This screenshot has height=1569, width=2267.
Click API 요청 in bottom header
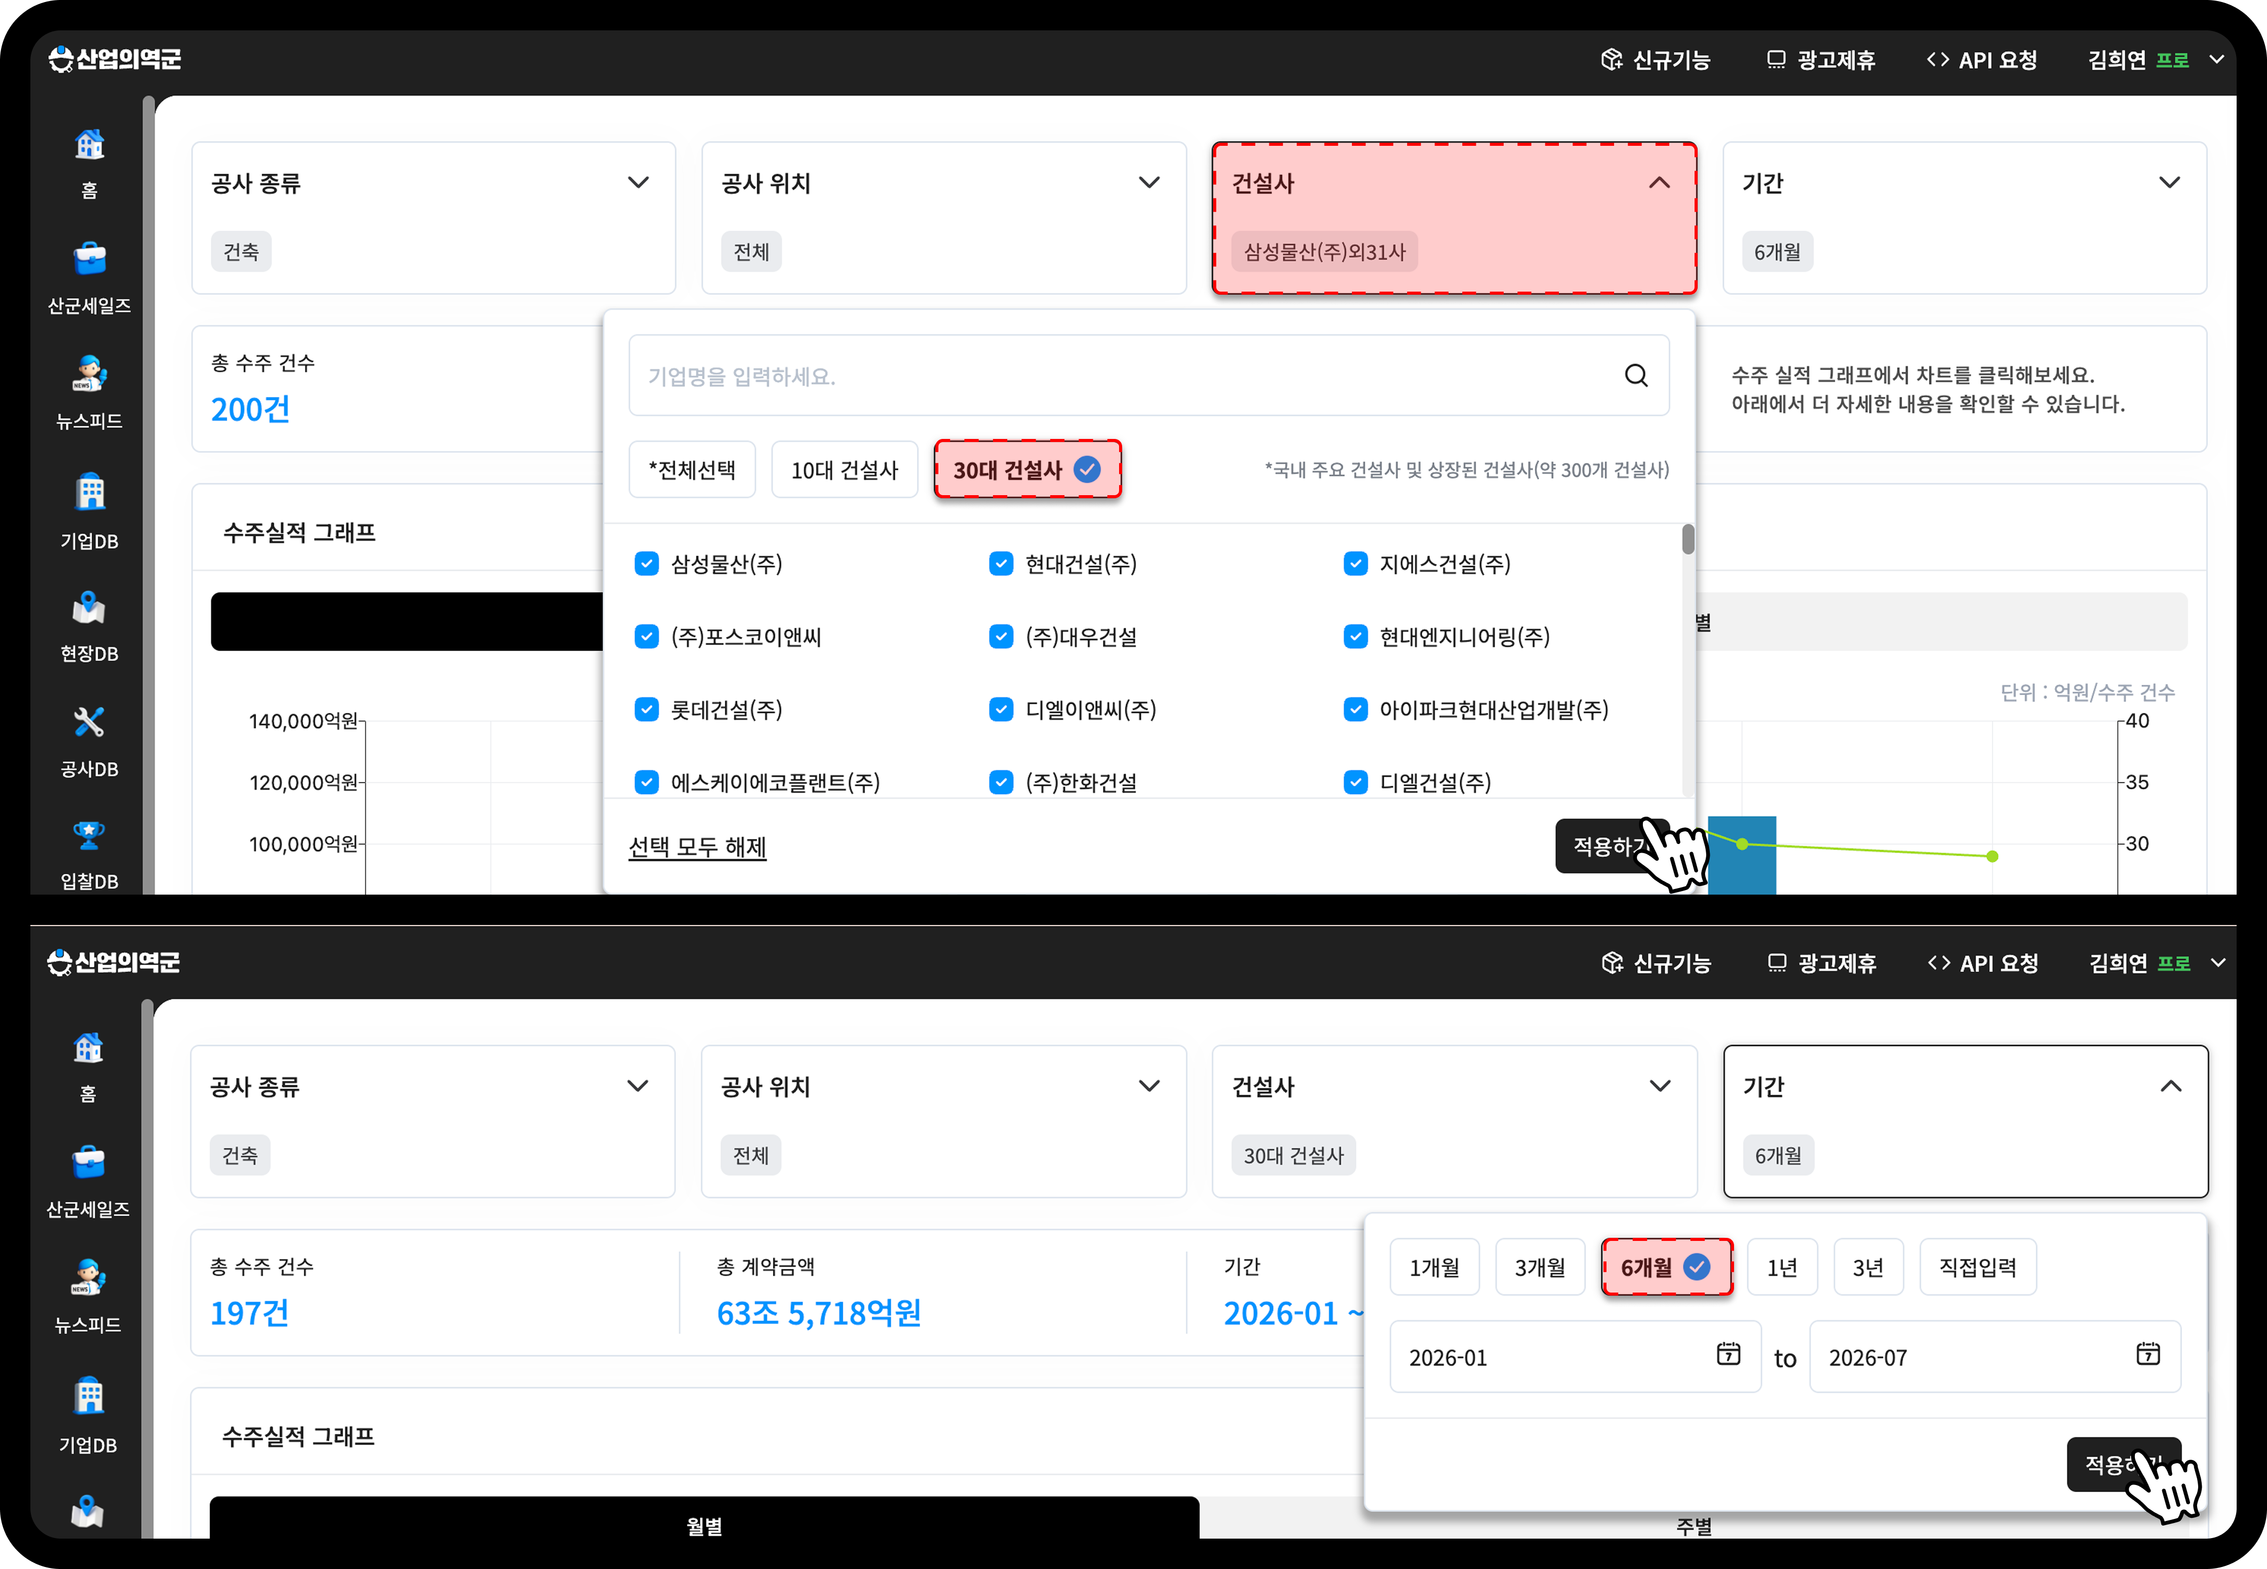coord(1983,963)
